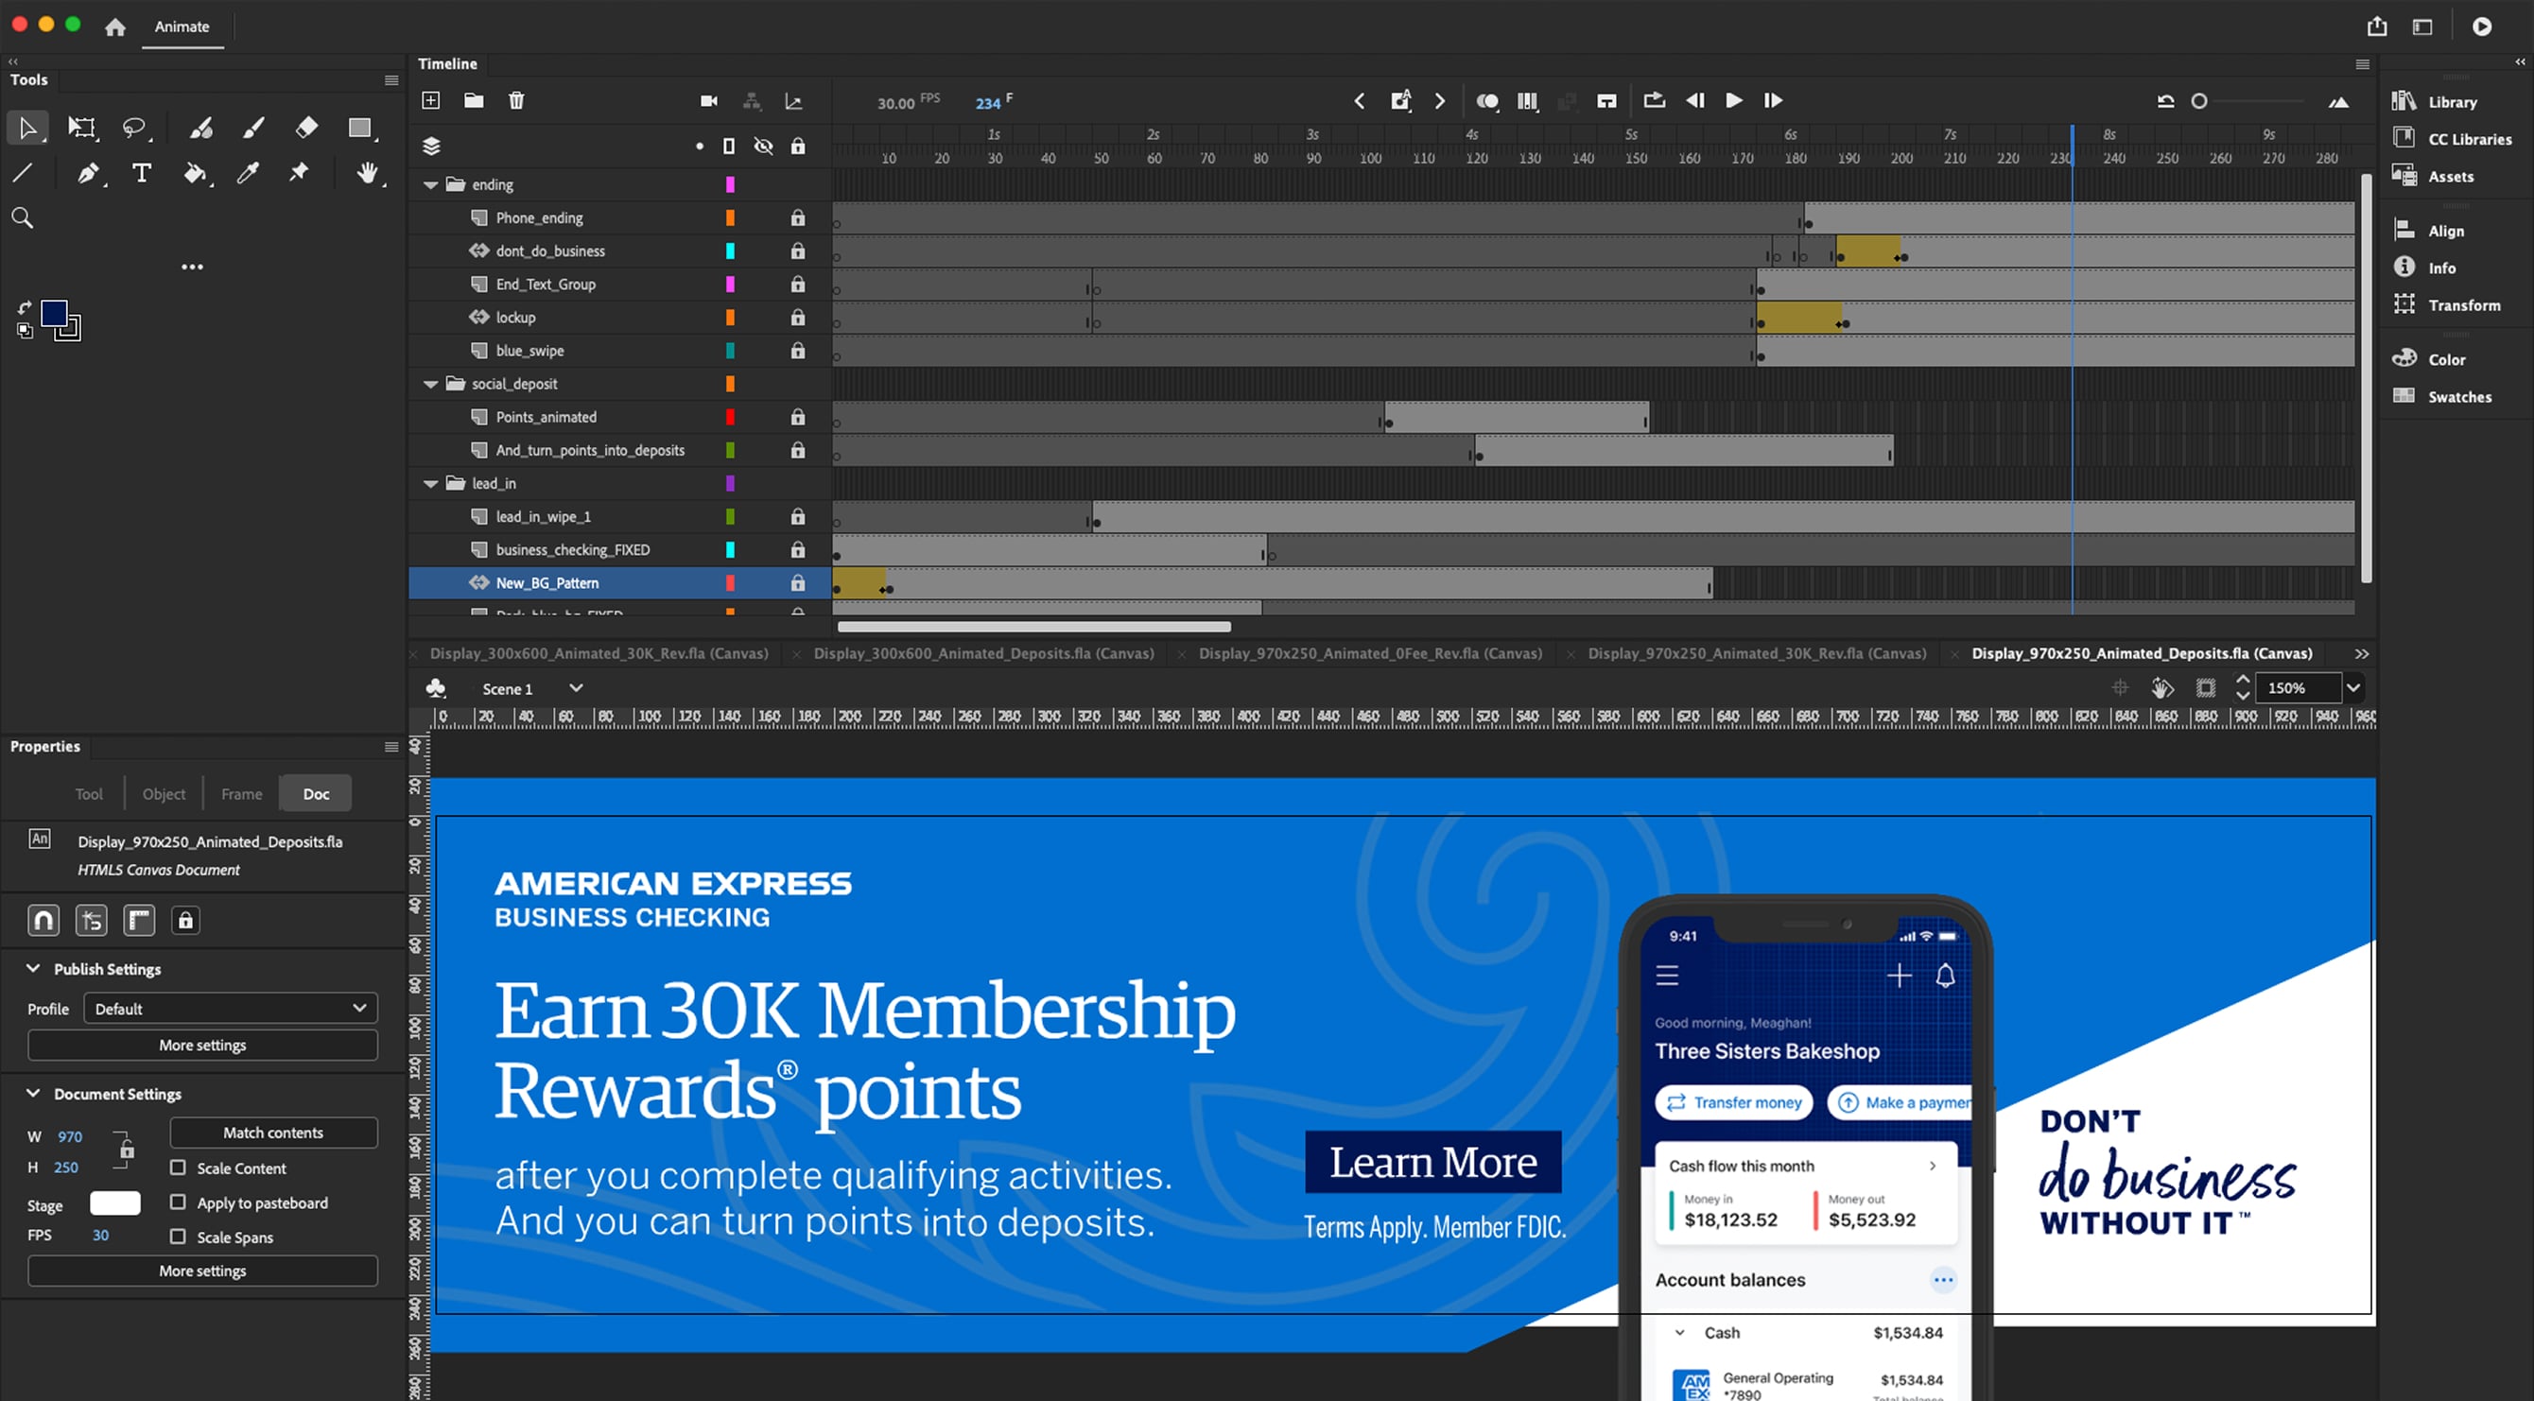
Task: Collapse the social_deposit folder
Action: [x=431, y=384]
